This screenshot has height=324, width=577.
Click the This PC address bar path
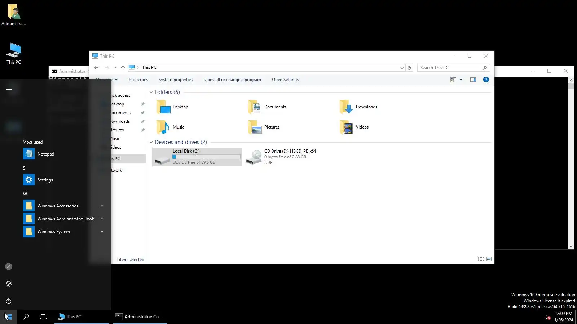[149, 67]
